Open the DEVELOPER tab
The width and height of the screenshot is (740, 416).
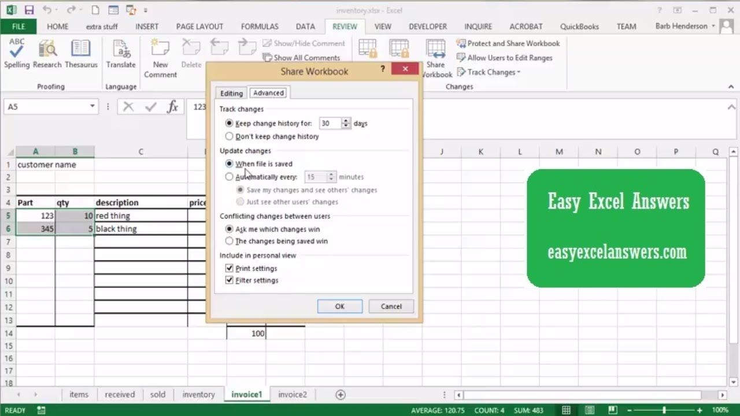click(428, 27)
